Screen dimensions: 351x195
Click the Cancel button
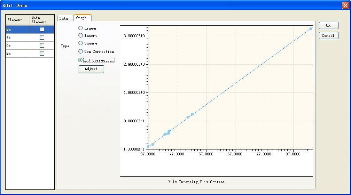pos(328,35)
